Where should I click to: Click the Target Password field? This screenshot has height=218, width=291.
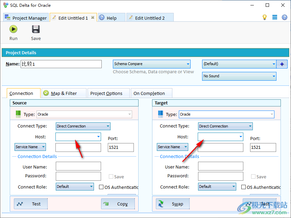tap(220, 176)
